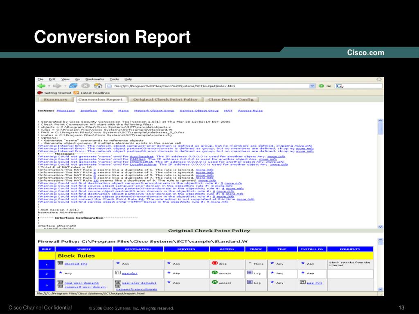
Task: Open the Back button history dropdown arrow
Action: coord(49,86)
